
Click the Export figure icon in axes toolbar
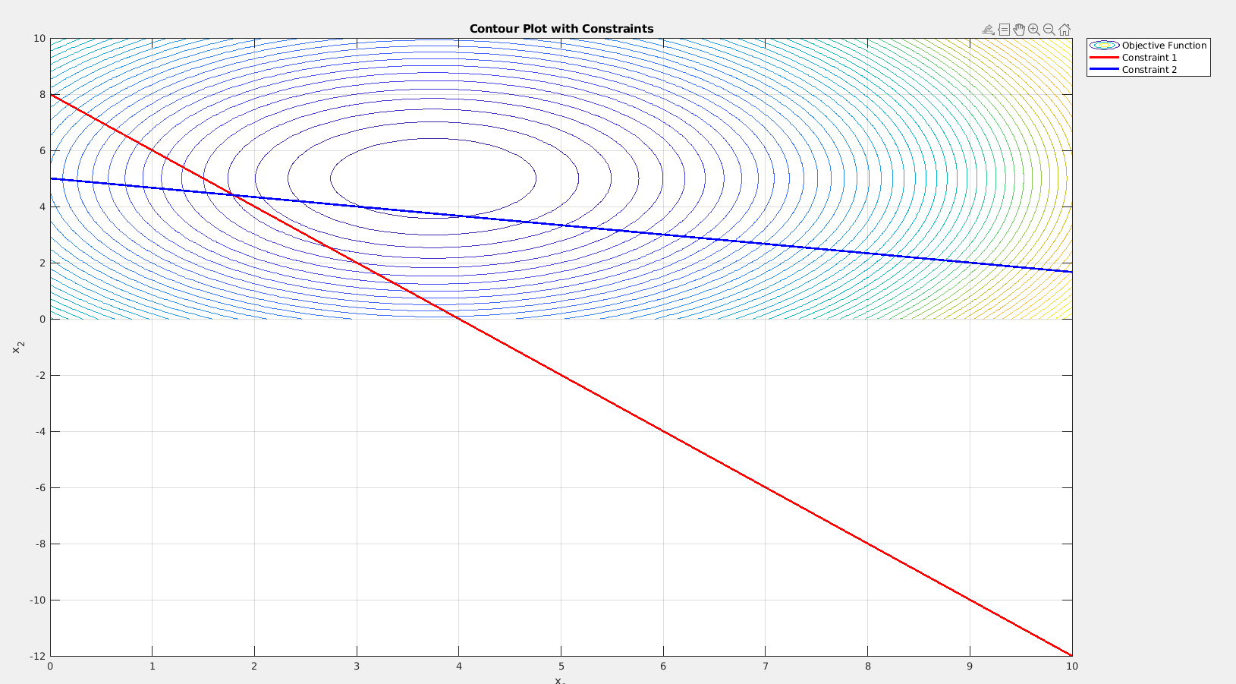[x=988, y=30]
